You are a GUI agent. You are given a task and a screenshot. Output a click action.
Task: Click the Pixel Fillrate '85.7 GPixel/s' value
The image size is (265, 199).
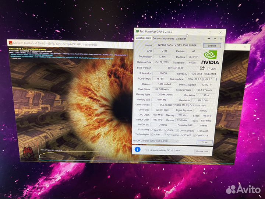(162, 89)
